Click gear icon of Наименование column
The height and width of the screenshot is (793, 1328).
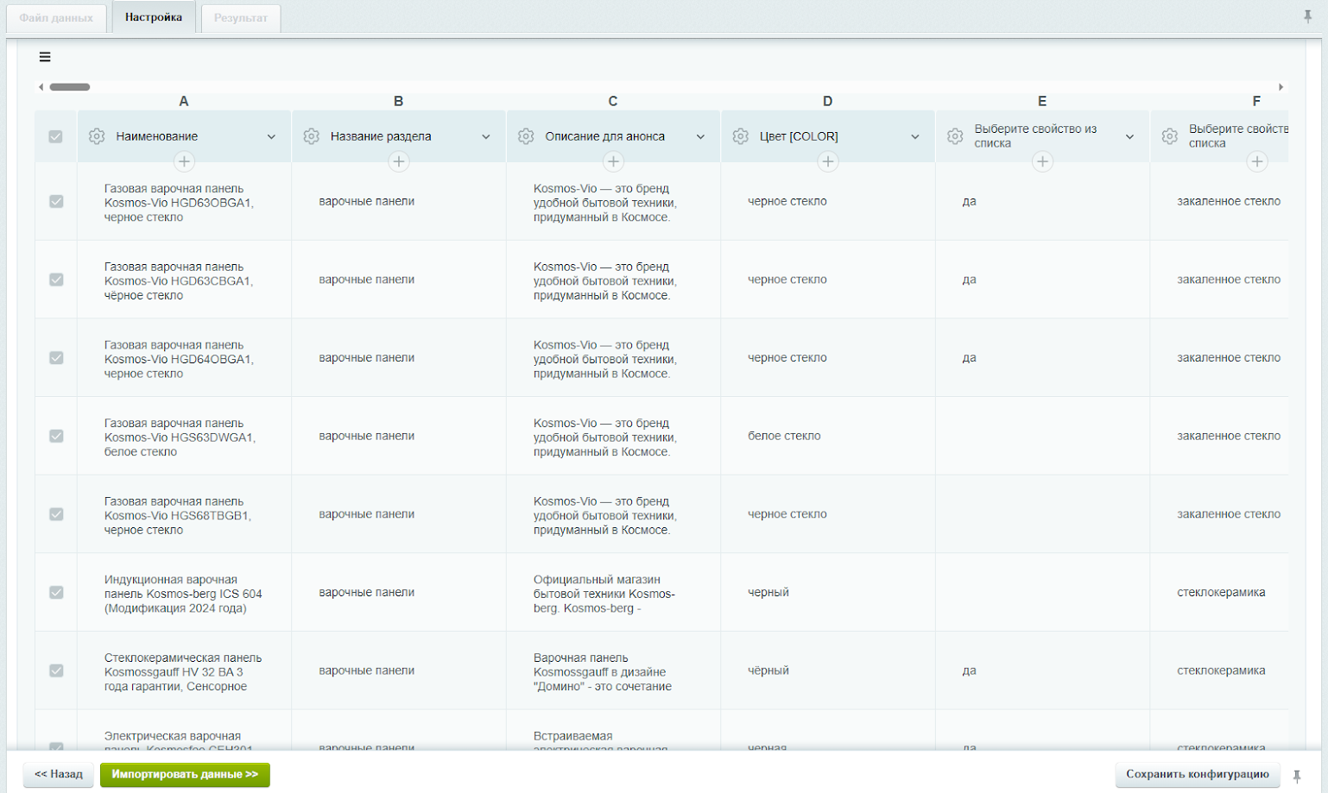click(97, 136)
